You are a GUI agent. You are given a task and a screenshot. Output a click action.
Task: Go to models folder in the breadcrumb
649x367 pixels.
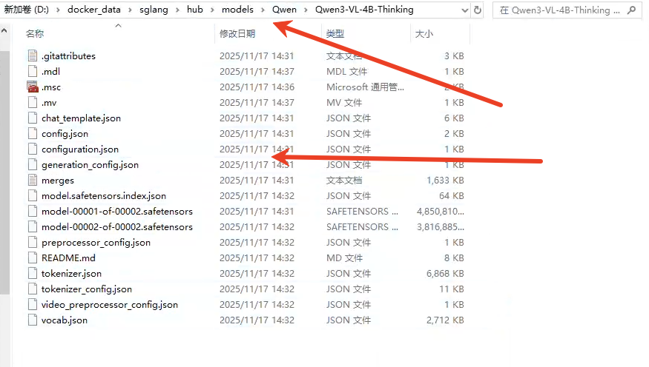[237, 10]
